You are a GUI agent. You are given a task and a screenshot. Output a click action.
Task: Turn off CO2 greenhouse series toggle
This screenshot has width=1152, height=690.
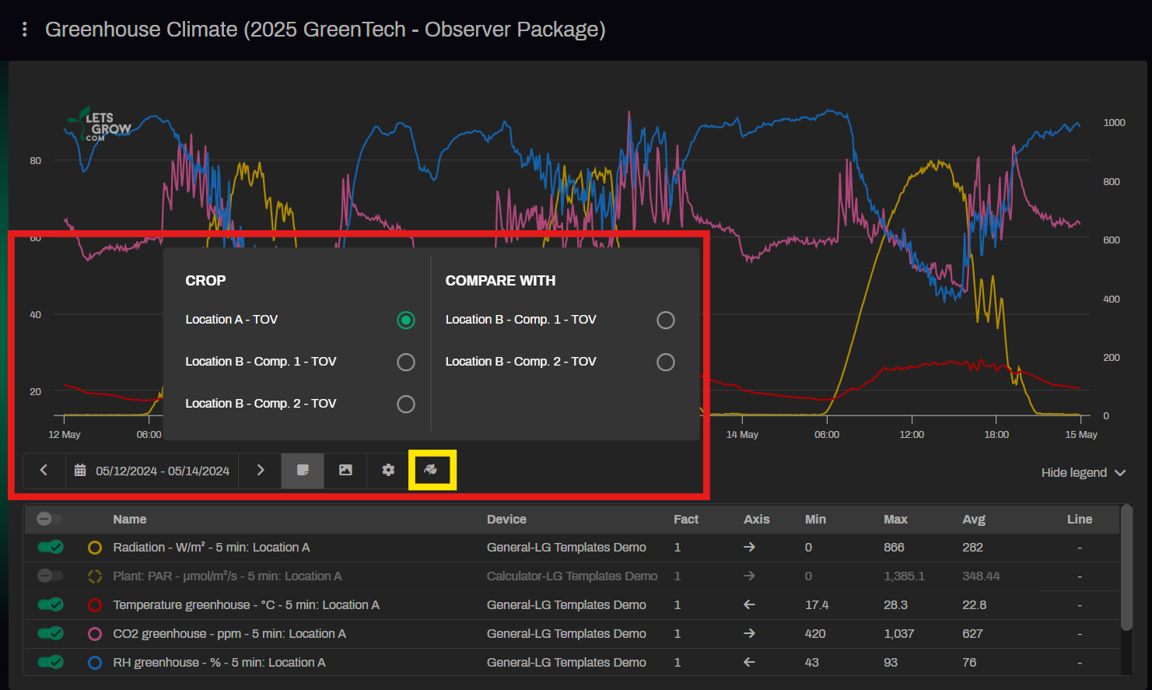point(51,634)
